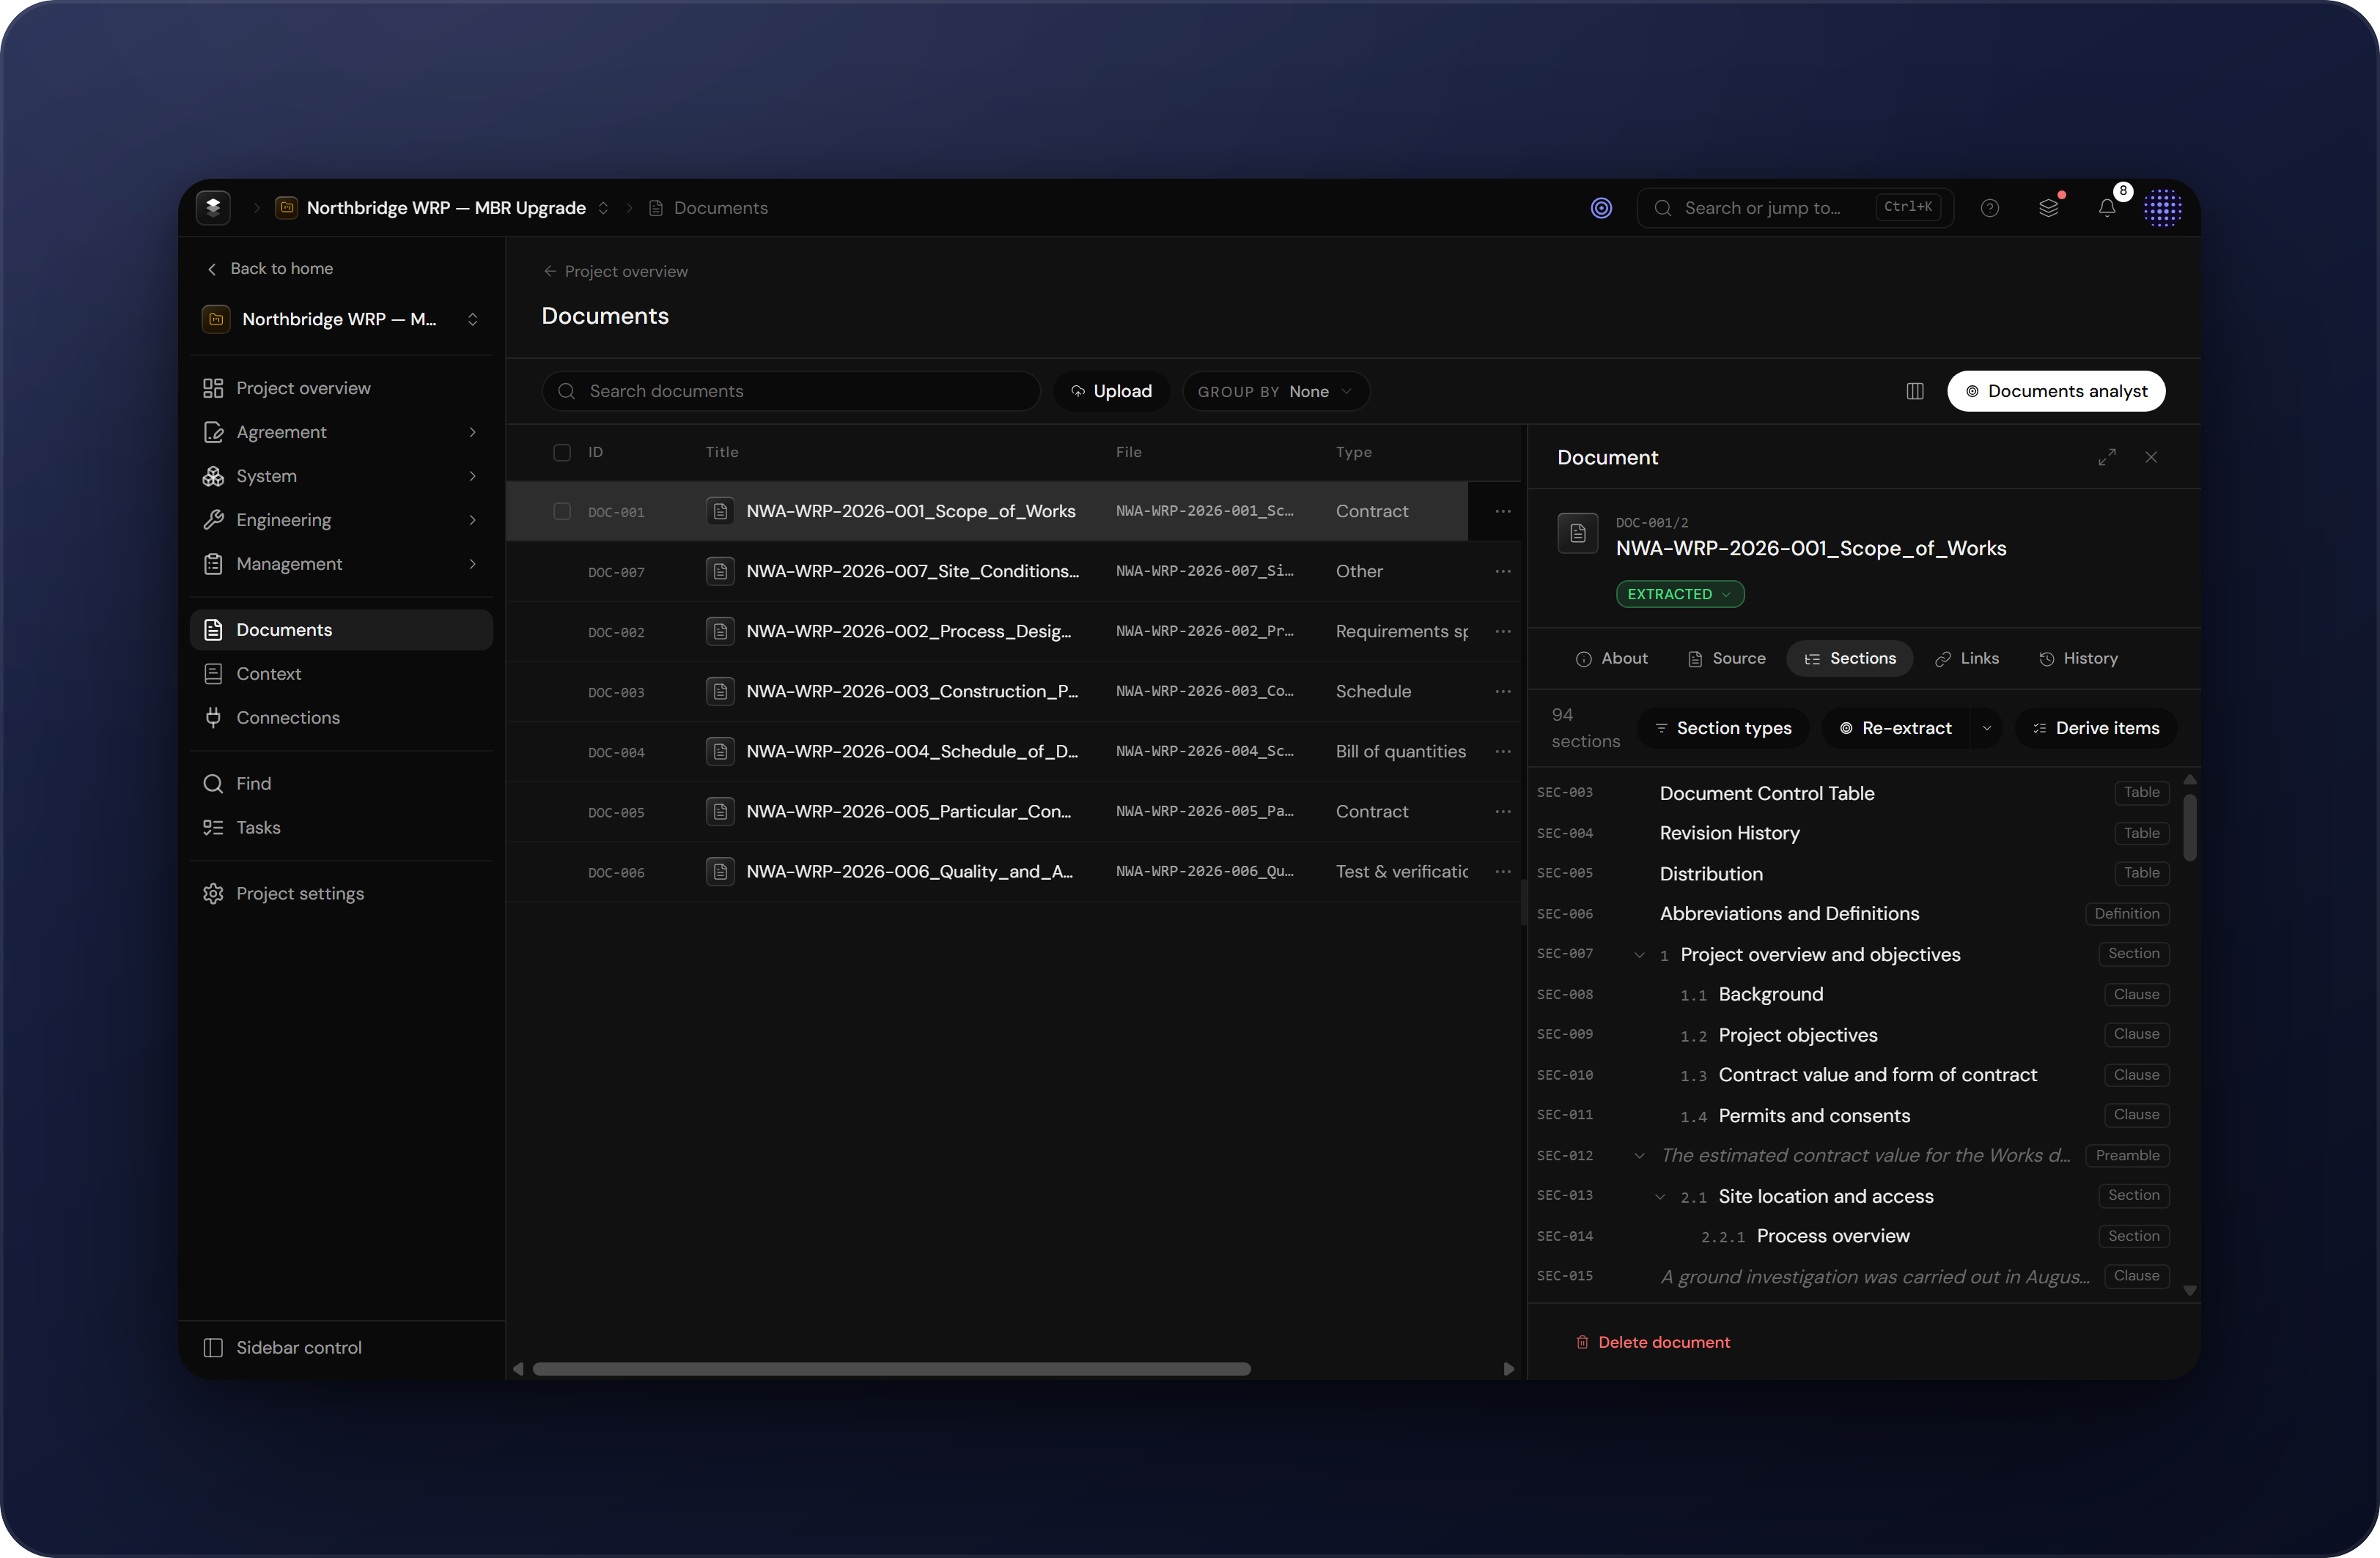Select the Sections tab
The height and width of the screenshot is (1558, 2380).
coord(1849,659)
